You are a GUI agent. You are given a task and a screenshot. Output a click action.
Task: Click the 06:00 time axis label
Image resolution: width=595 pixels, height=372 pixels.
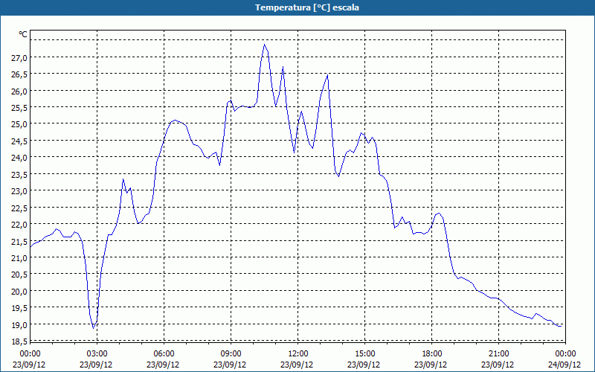164,354
